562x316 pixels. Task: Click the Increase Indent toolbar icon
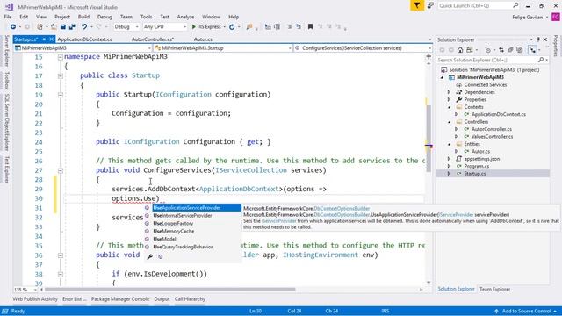(x=277, y=27)
